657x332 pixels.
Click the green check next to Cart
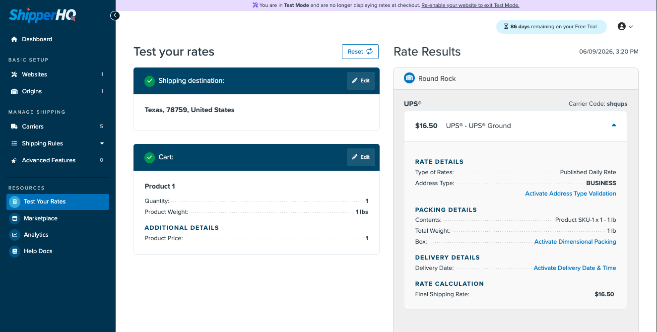[x=149, y=157]
